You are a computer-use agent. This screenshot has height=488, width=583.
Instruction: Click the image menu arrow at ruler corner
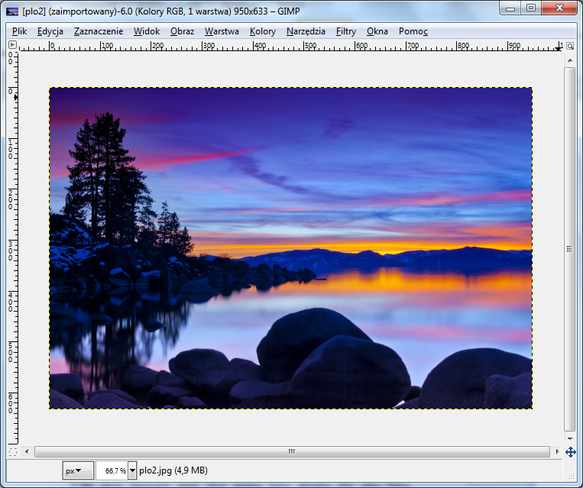point(13,45)
